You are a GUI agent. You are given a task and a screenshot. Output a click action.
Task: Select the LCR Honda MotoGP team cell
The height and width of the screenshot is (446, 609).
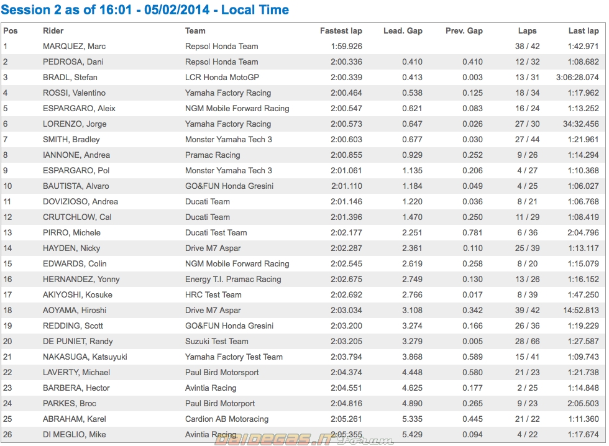[222, 77]
